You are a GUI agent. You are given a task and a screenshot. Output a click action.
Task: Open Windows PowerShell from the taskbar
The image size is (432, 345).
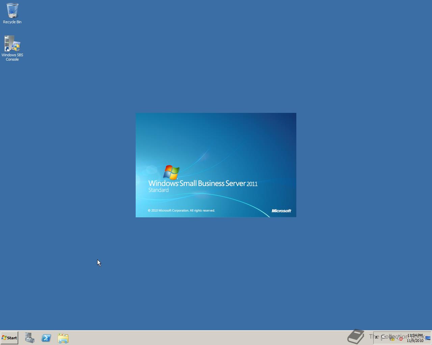pos(46,338)
